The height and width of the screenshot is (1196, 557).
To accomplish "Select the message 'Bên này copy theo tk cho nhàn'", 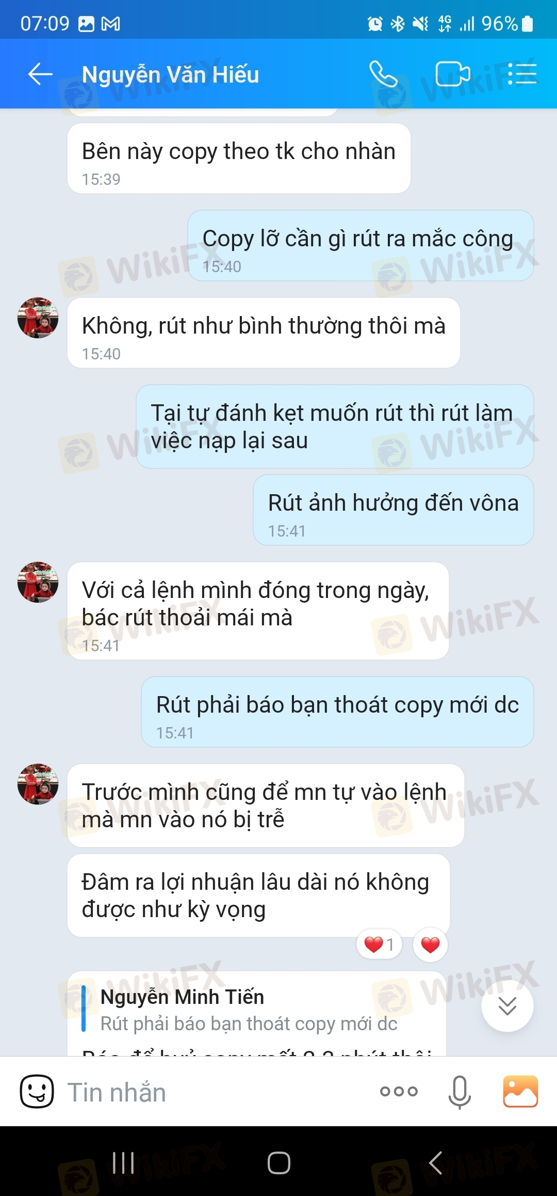I will (239, 159).
